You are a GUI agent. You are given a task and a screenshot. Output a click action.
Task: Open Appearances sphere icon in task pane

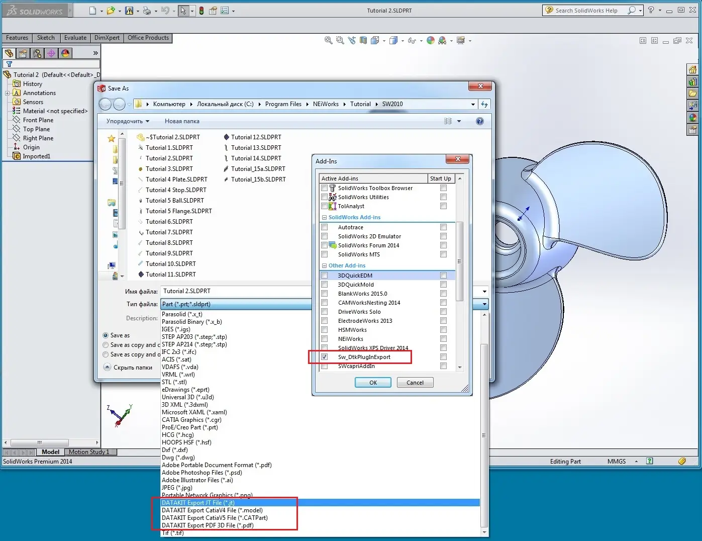pyautogui.click(x=693, y=118)
